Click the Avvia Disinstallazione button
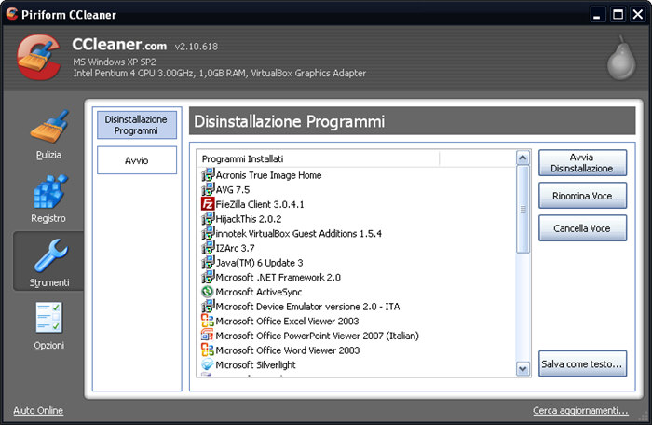 point(582,163)
